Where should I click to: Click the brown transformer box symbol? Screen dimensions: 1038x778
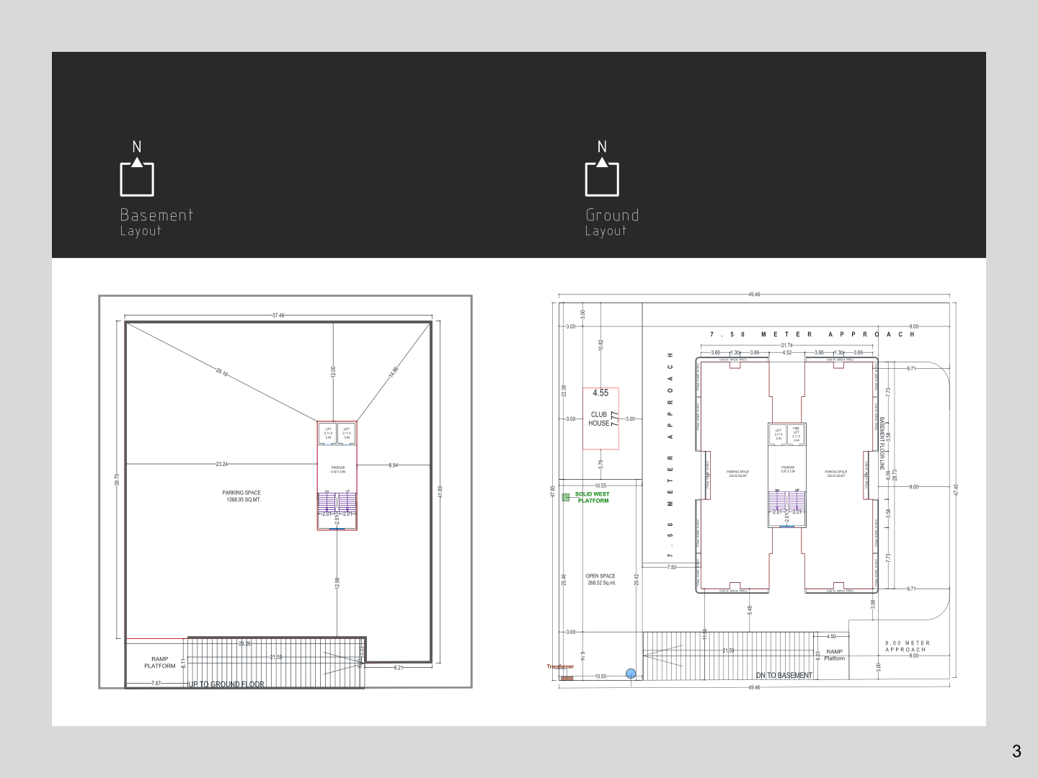(x=566, y=677)
